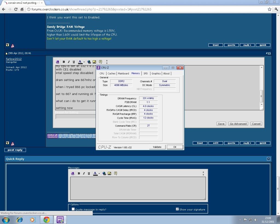280x224 pixels.
Task: Open the Windows Start menu
Action: [x=6, y=220]
